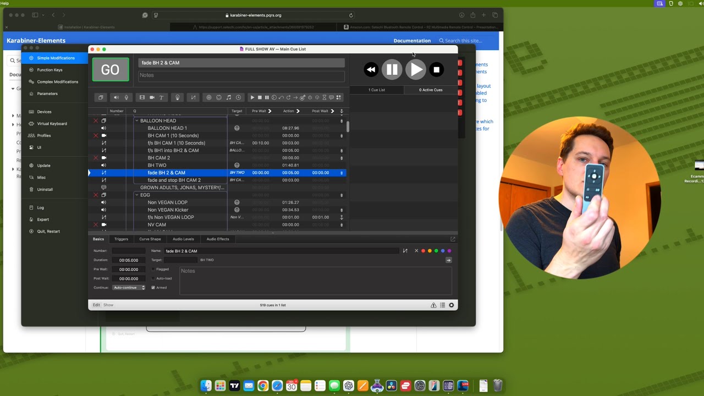
Task: Check the Flagged checkbox
Action: point(153,269)
